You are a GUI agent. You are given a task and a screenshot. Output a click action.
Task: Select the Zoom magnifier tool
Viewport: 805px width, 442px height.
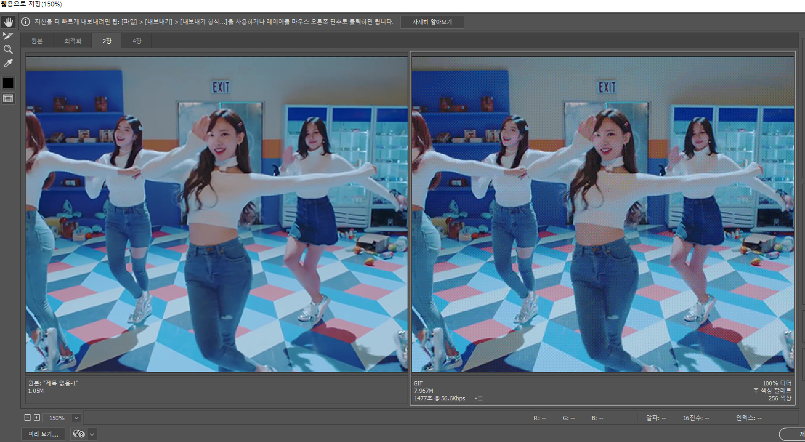[8, 50]
